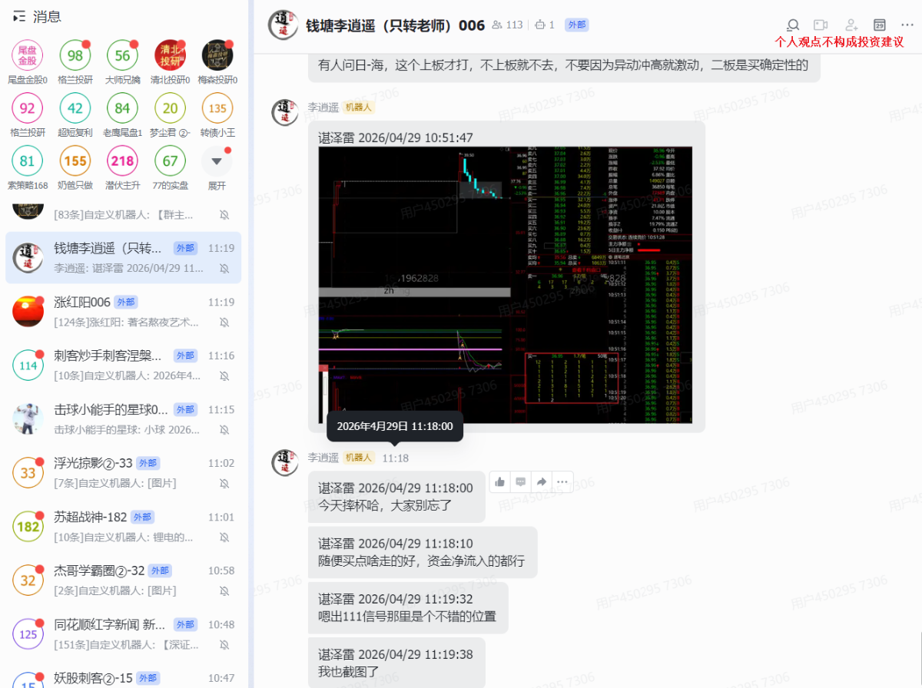The height and width of the screenshot is (688, 922).
Task: Start a video meeting from chat header
Action: (x=821, y=25)
